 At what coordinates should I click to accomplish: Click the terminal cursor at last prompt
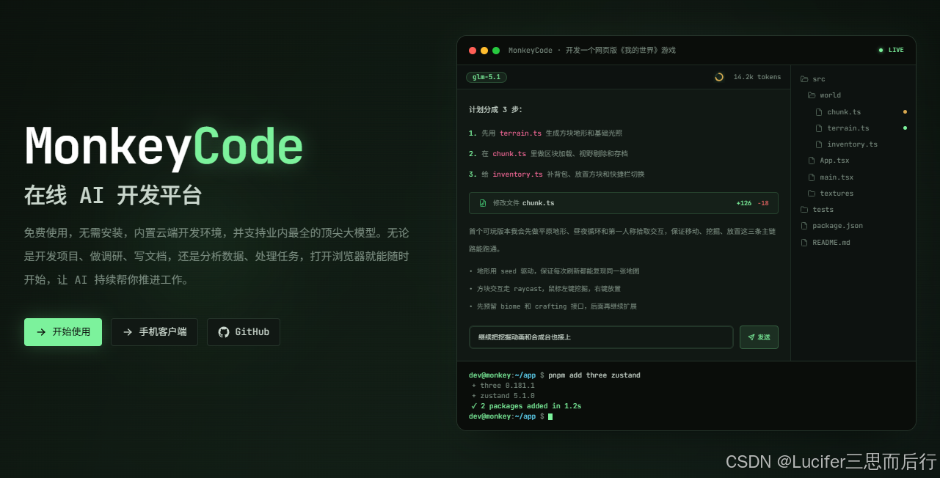(550, 416)
